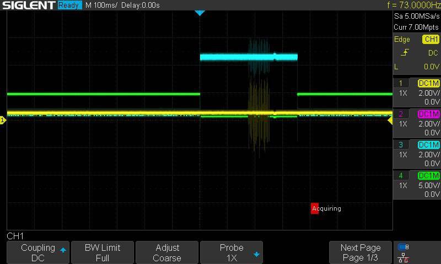Viewport: 441px width, 264px height.
Task: Click the channel 3 number label
Action: [401, 145]
